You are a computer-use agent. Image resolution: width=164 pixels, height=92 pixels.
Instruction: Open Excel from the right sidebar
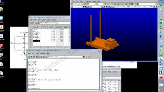(x=161, y=27)
